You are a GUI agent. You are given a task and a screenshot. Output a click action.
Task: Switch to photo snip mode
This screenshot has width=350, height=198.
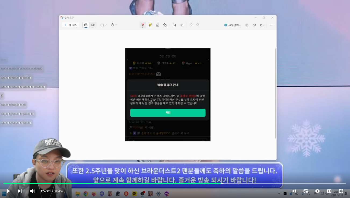[86, 25]
